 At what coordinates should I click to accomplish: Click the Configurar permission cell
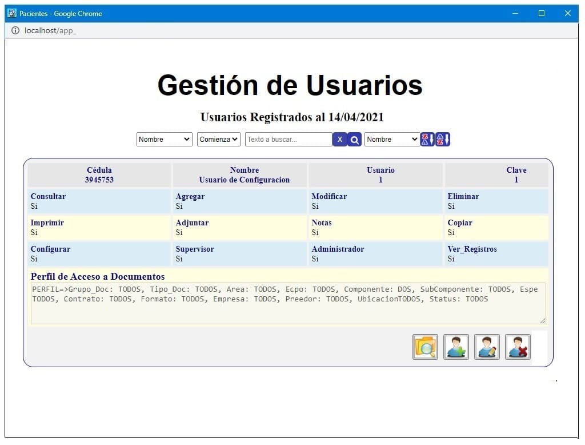pos(99,254)
